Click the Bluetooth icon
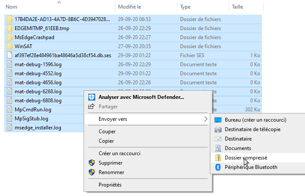Screen dimensions: 305x196 tap(218, 167)
